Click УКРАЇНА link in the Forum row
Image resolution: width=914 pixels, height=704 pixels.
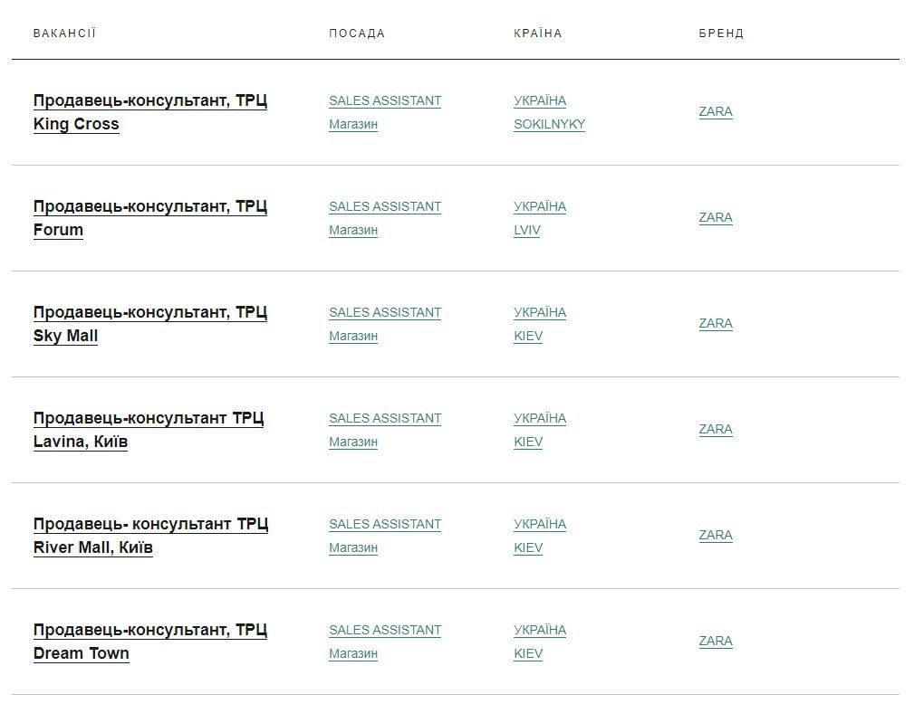tap(539, 207)
